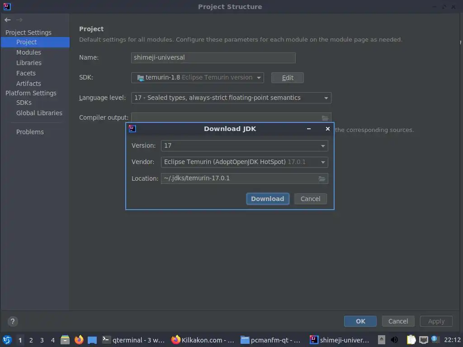Open file manager icon in taskbar
Viewport: 463px width, 347px height.
(65, 340)
